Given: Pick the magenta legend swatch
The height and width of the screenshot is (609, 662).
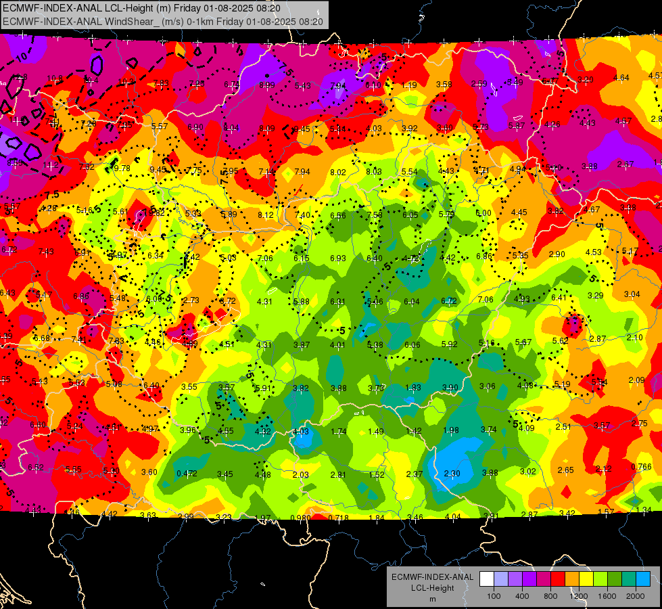Looking at the screenshot, I should [544, 579].
